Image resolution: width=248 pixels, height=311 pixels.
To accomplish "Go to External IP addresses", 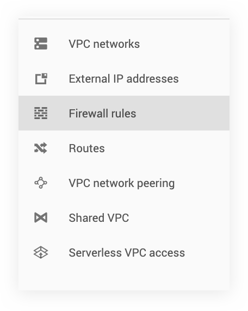I will (x=124, y=78).
